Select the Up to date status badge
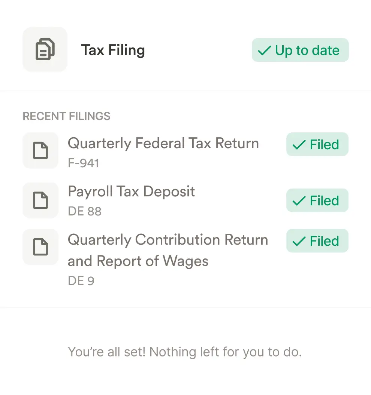The width and height of the screenshot is (371, 395). [x=300, y=50]
